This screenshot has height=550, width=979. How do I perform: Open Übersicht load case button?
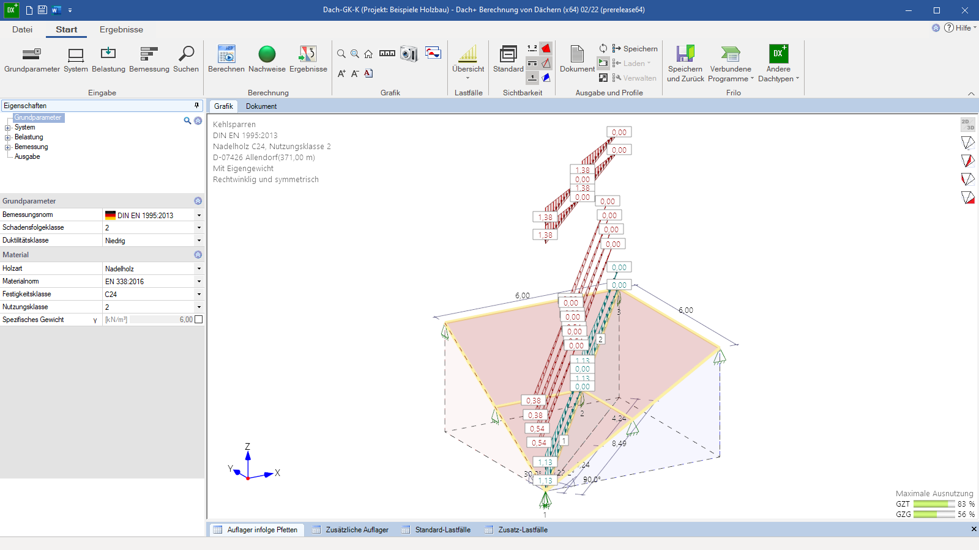tap(468, 62)
